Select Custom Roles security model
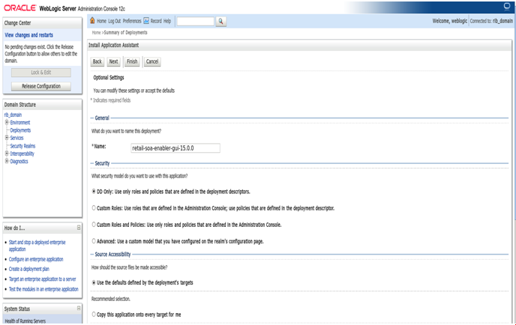This screenshot has height=325, width=516. (x=94, y=207)
